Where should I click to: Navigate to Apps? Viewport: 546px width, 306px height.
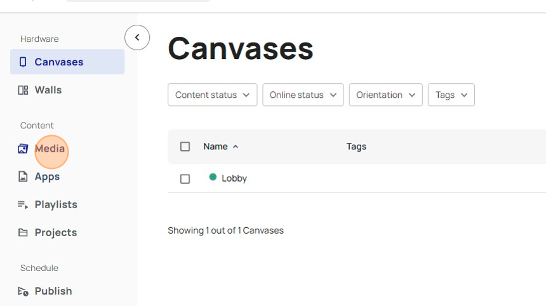tap(47, 177)
